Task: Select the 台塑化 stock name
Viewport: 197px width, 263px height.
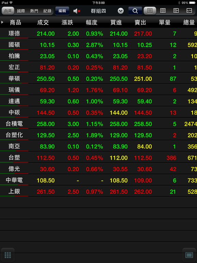Action: 14,135
